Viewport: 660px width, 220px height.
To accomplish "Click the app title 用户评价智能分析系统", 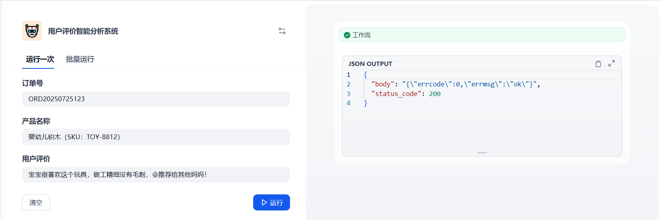I will point(83,31).
